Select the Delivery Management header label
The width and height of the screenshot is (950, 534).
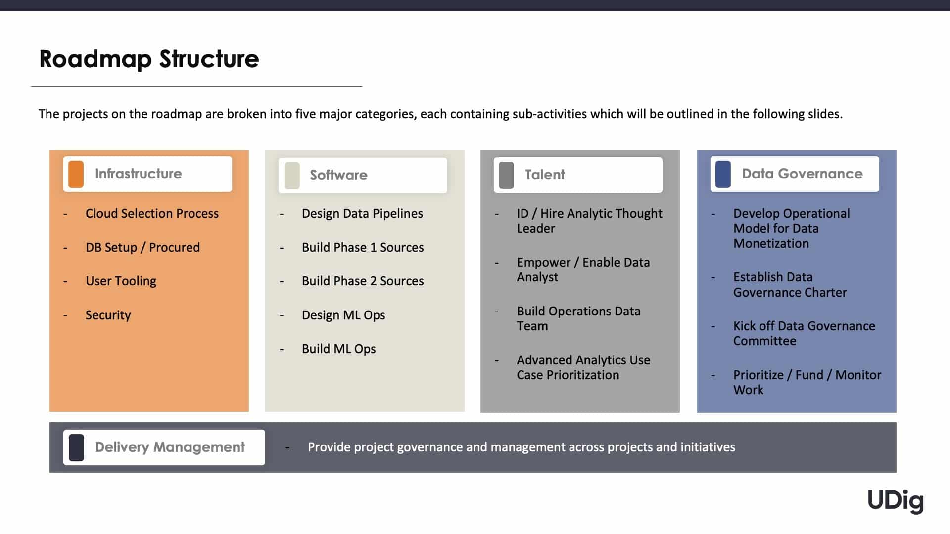point(170,447)
